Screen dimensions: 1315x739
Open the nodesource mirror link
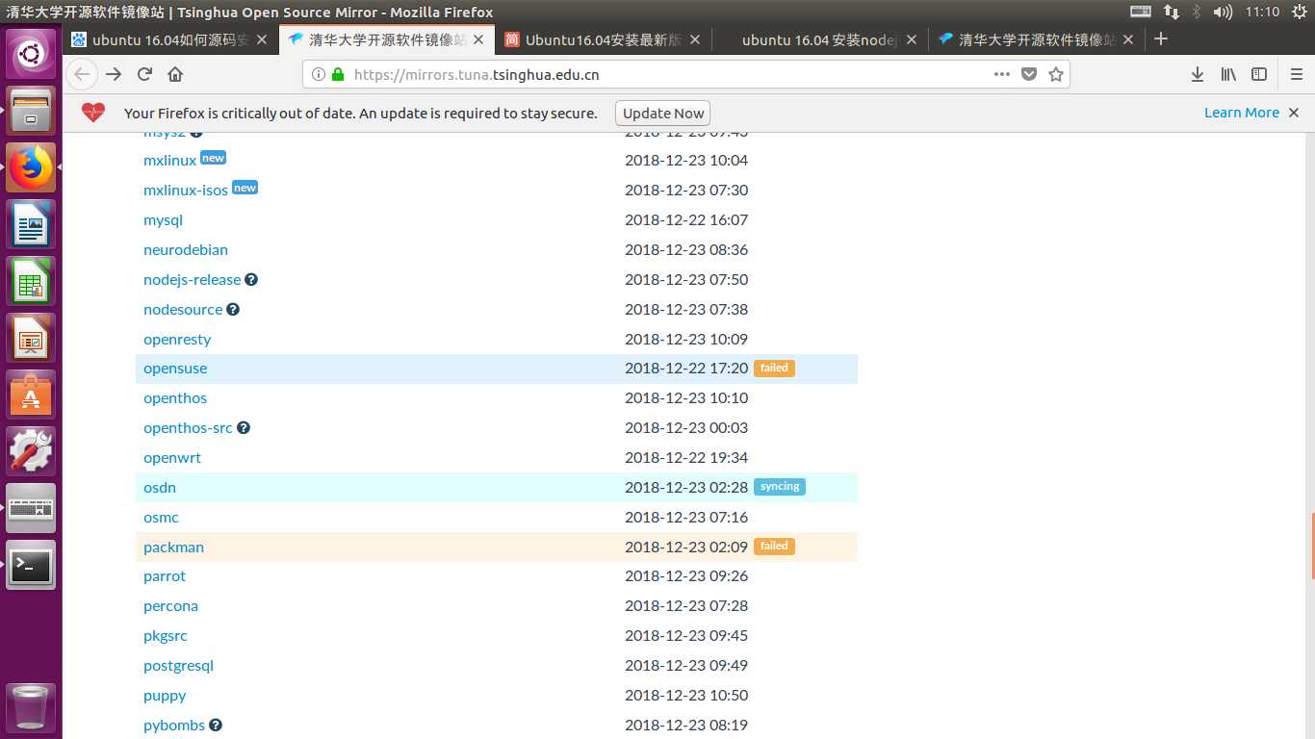pyautogui.click(x=183, y=309)
